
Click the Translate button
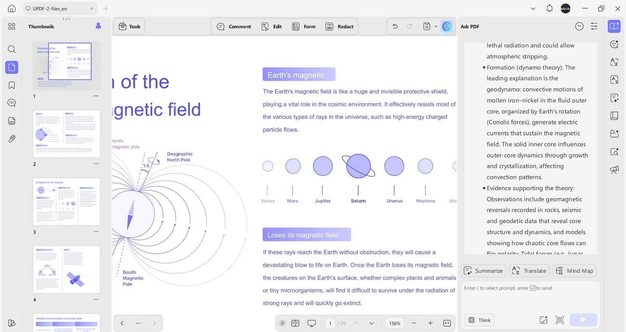click(529, 271)
